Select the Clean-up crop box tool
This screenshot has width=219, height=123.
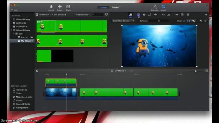[x=189, y=21]
